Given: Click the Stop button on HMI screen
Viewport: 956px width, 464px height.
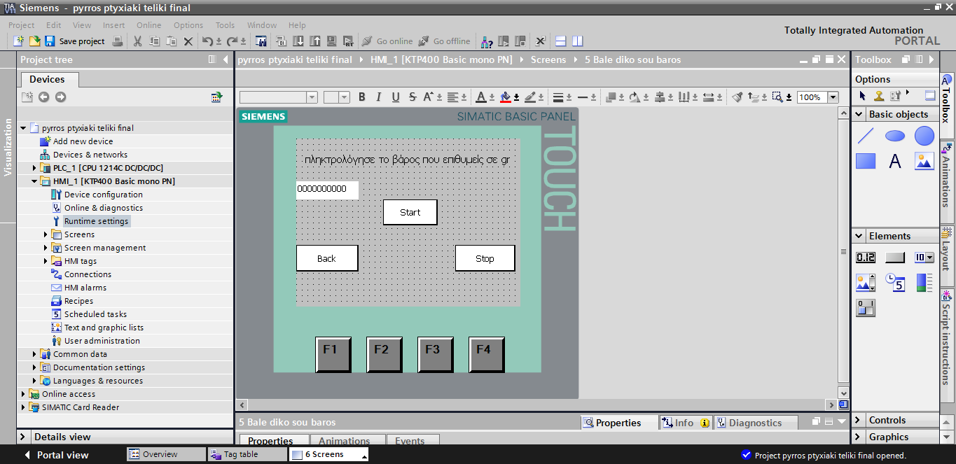Looking at the screenshot, I should point(485,258).
